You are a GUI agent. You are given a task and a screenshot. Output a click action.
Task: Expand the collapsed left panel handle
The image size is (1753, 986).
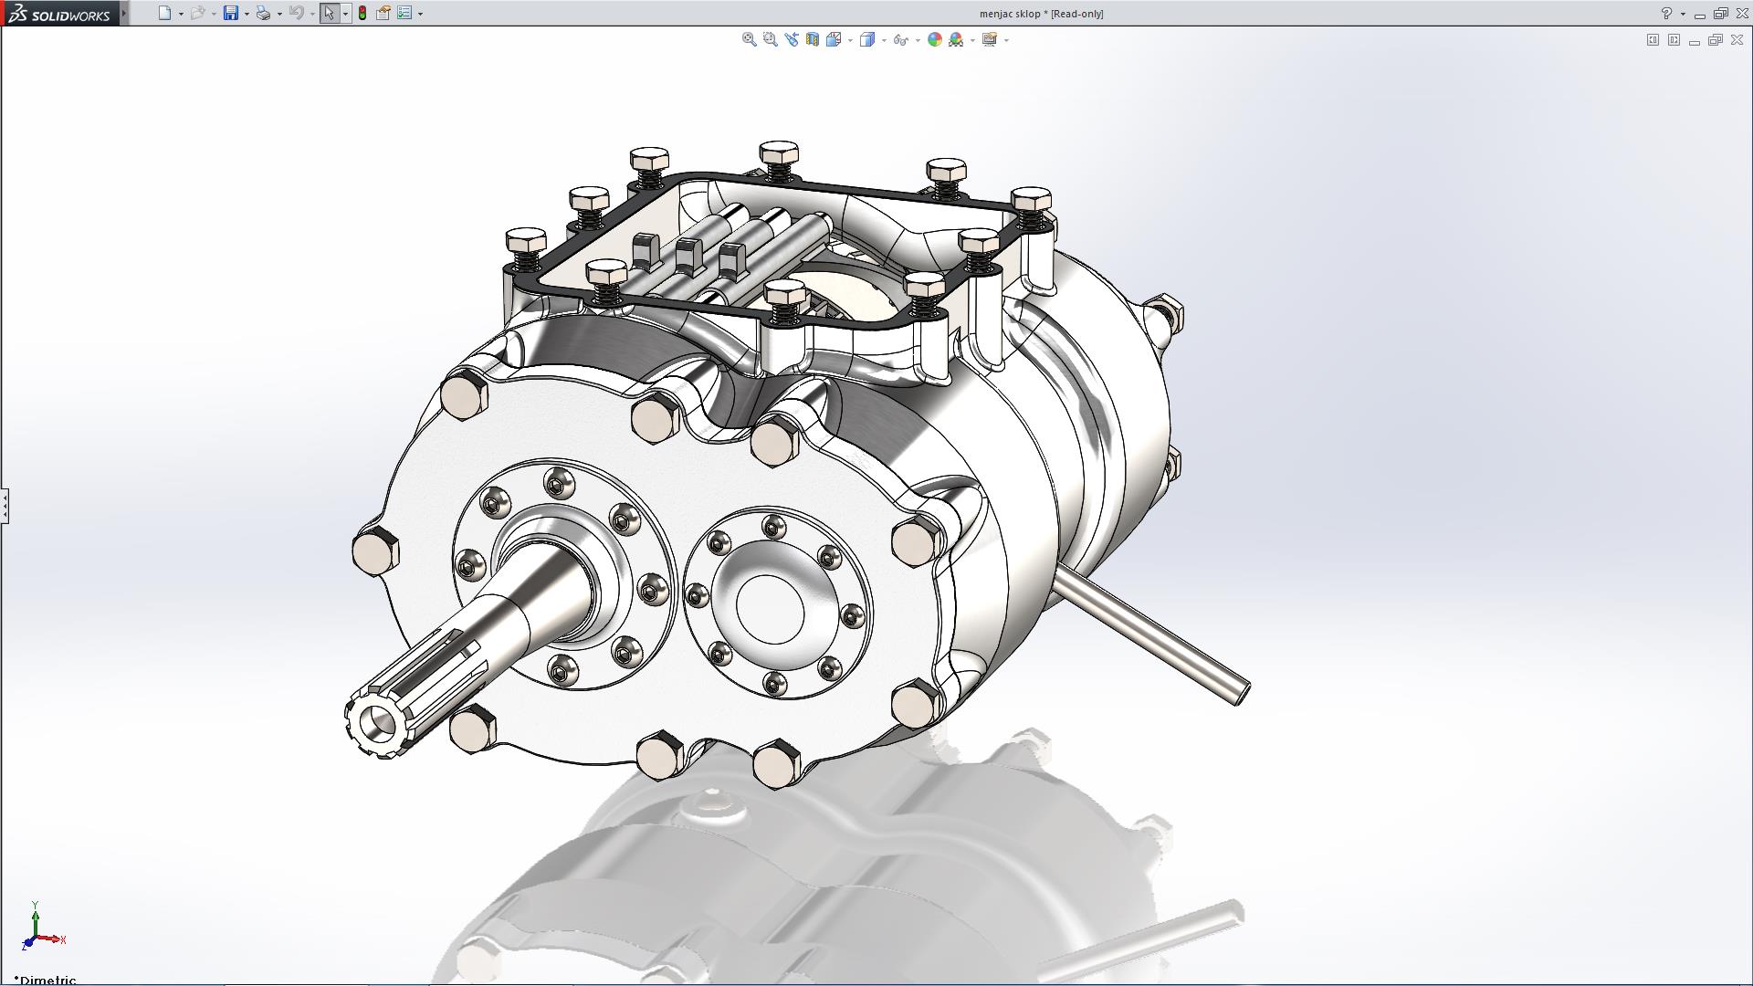5,505
